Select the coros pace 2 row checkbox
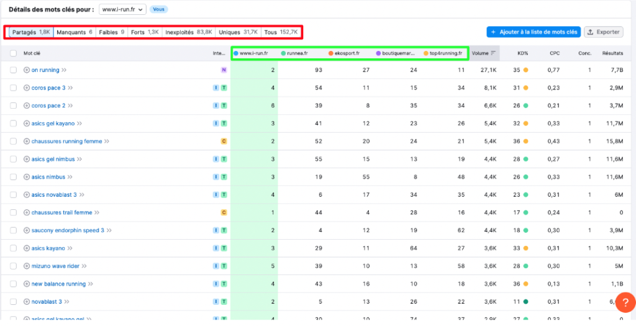636x326 pixels. (14, 106)
